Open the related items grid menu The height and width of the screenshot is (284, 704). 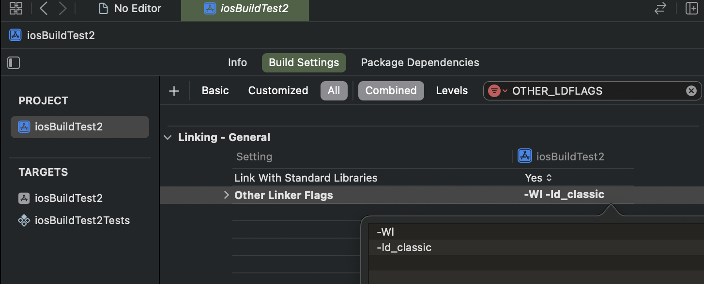[16, 8]
